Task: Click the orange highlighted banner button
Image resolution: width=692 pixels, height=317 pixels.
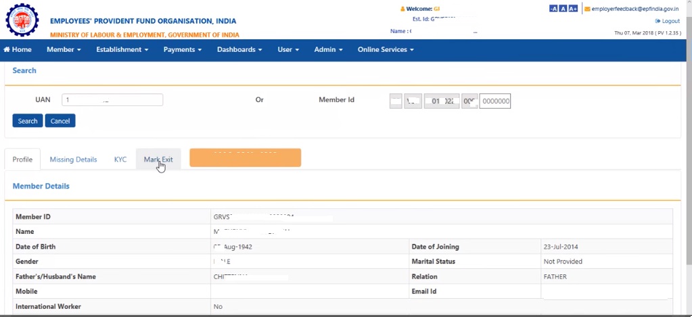Action: click(246, 158)
